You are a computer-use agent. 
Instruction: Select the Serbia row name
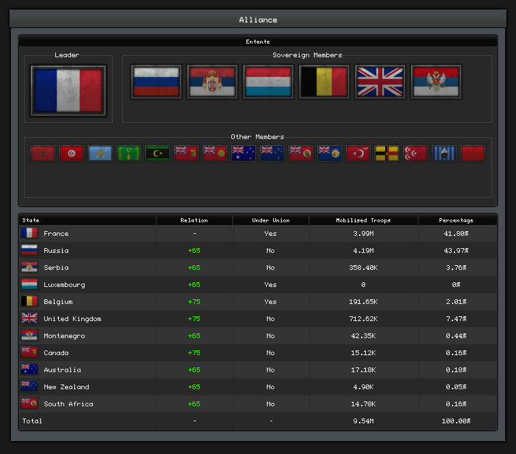(x=56, y=268)
